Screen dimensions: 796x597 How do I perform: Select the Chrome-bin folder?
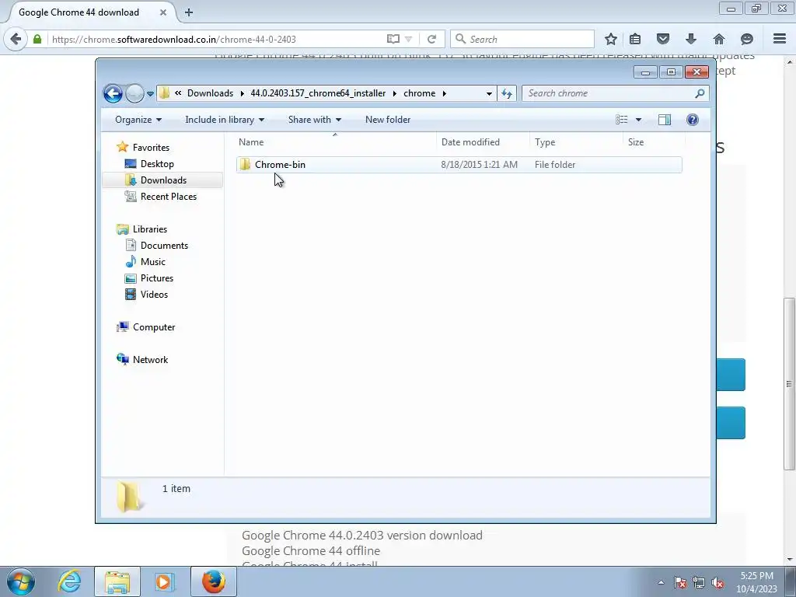pos(459,165)
